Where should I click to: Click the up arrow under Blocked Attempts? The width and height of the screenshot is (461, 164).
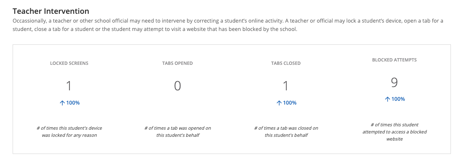387,99
